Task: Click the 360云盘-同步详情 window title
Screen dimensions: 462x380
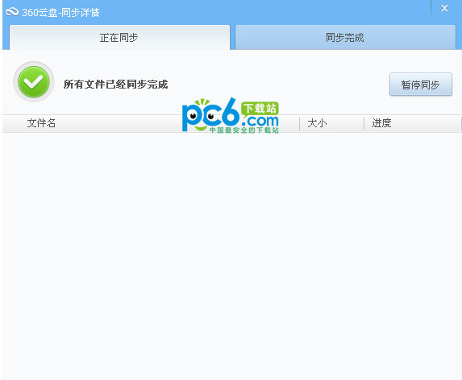Action: pos(60,12)
